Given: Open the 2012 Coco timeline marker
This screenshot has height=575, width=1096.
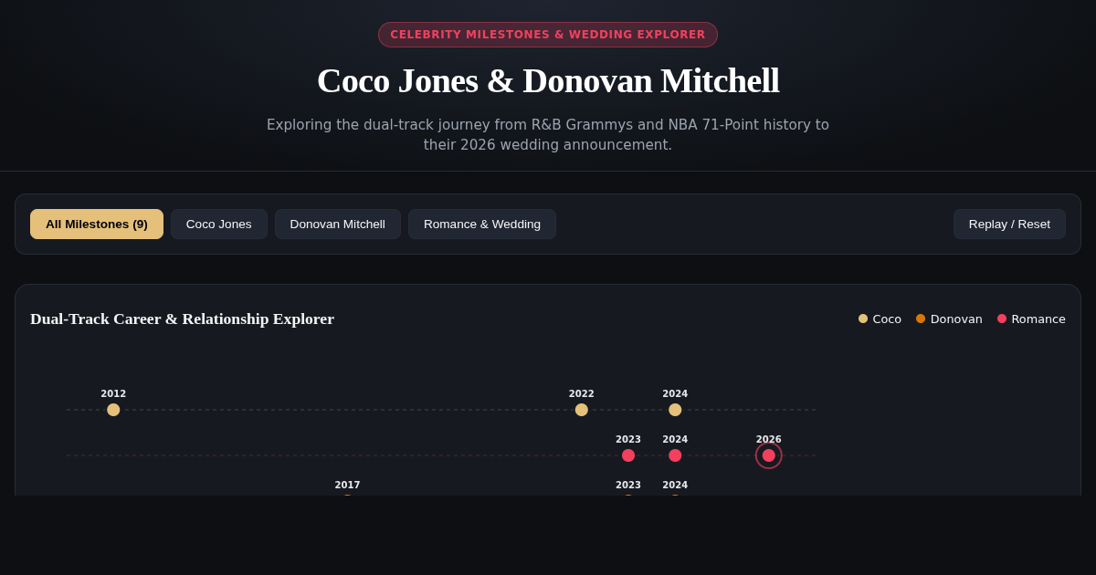Looking at the screenshot, I should click(x=113, y=410).
